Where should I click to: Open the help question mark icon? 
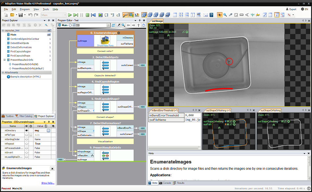[211, 15]
